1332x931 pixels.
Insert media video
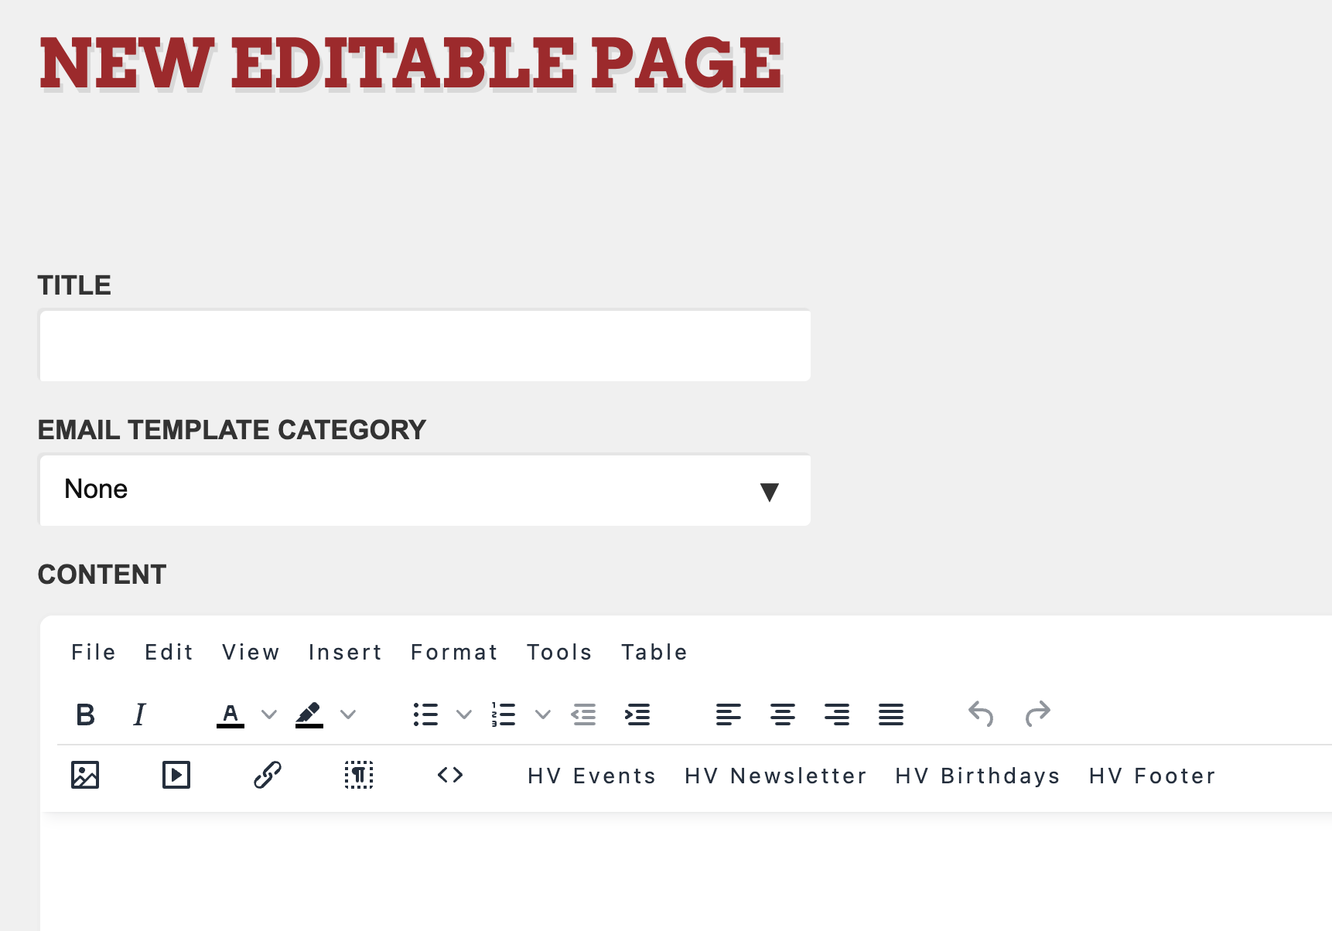pyautogui.click(x=176, y=775)
